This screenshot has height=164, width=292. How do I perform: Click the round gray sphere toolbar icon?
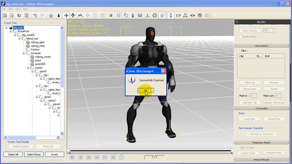click(200, 15)
